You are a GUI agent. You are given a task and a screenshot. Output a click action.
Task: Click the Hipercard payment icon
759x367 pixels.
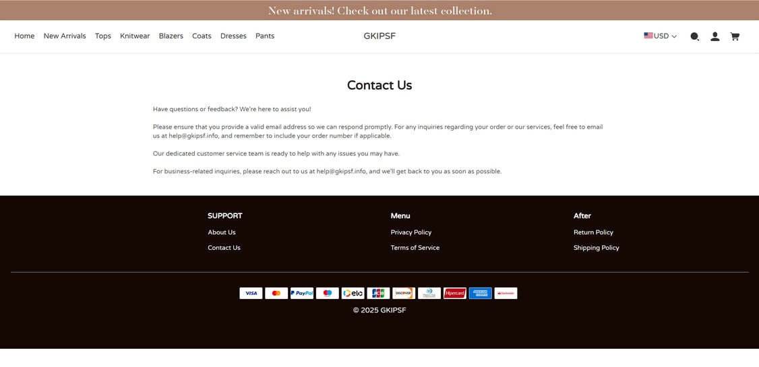[454, 293]
